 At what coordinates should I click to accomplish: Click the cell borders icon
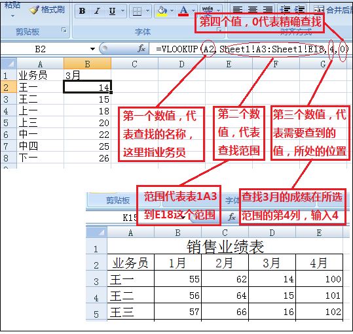tap(137, 10)
